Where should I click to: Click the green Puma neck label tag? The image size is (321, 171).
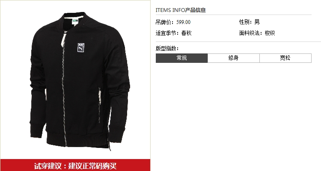click(x=75, y=21)
